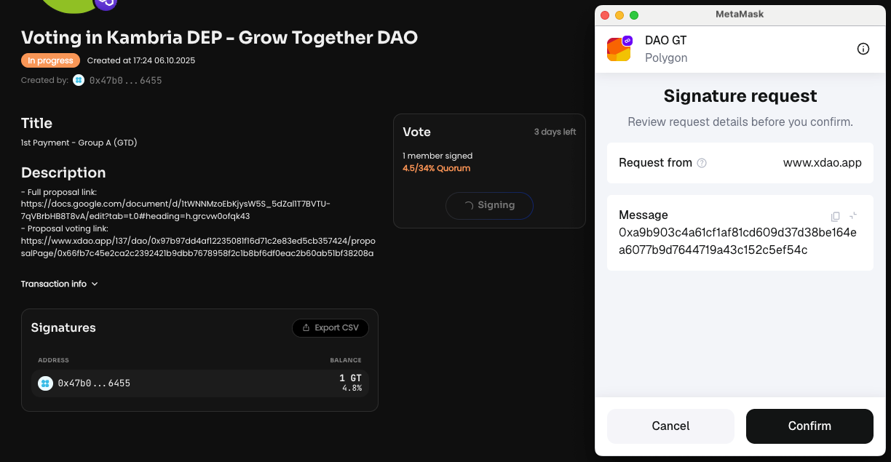891x462 pixels.
Task: Confirm the MetaMask signature request
Action: pos(809,426)
